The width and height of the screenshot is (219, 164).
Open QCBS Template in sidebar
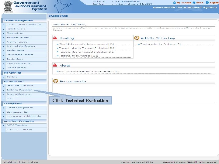coord(17,125)
